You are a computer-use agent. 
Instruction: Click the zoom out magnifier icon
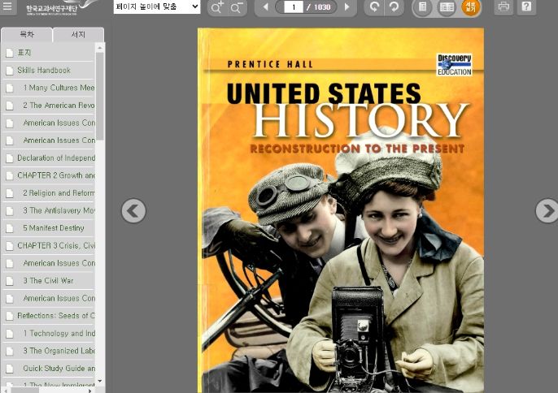click(x=237, y=7)
